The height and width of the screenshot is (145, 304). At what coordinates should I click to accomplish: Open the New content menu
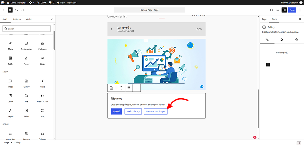pos(61,3)
